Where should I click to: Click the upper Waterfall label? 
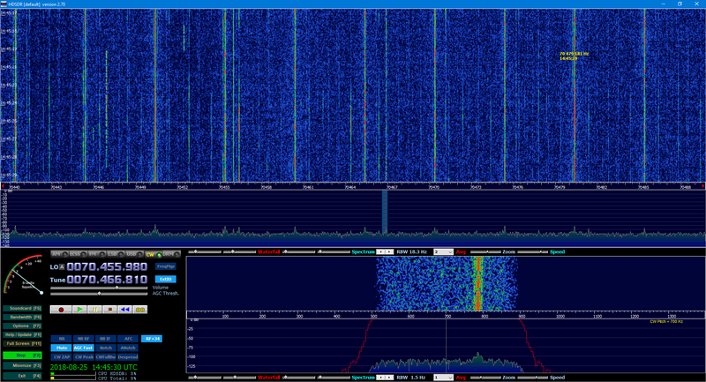(x=269, y=252)
